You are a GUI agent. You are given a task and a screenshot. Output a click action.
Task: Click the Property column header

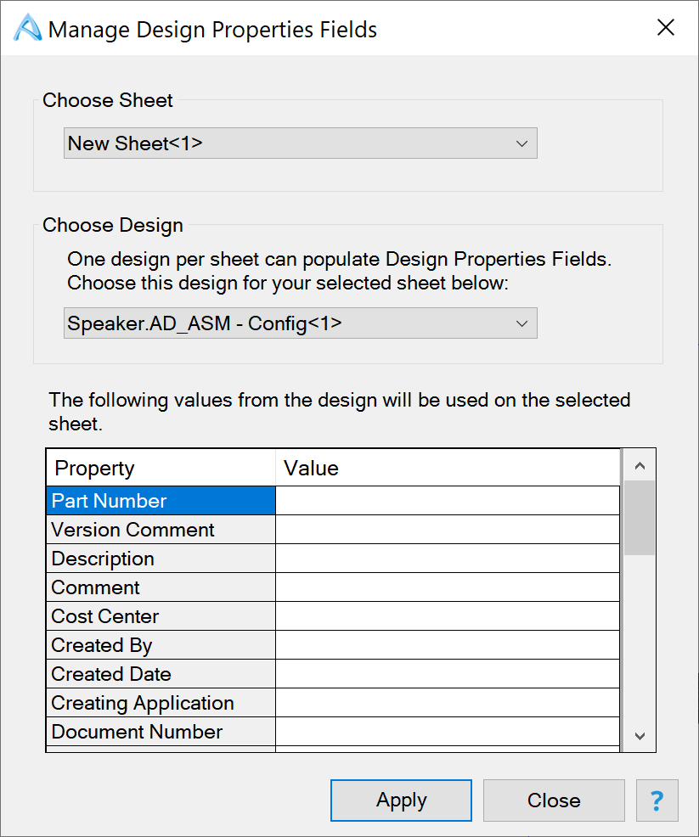tap(161, 468)
